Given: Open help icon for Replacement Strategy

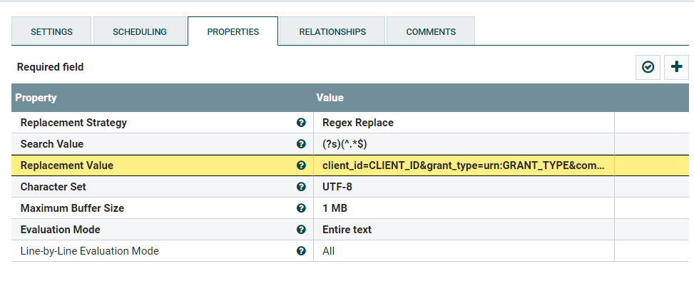Looking at the screenshot, I should click(301, 123).
